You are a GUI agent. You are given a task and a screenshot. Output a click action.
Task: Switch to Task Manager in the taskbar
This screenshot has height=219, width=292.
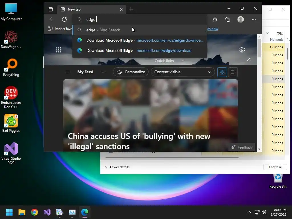click(x=72, y=212)
